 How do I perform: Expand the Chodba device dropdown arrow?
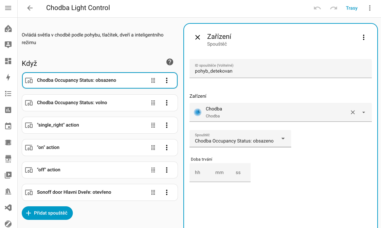(x=364, y=112)
